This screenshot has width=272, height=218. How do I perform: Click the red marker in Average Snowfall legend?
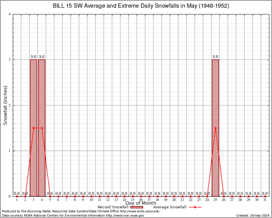pos(195,207)
